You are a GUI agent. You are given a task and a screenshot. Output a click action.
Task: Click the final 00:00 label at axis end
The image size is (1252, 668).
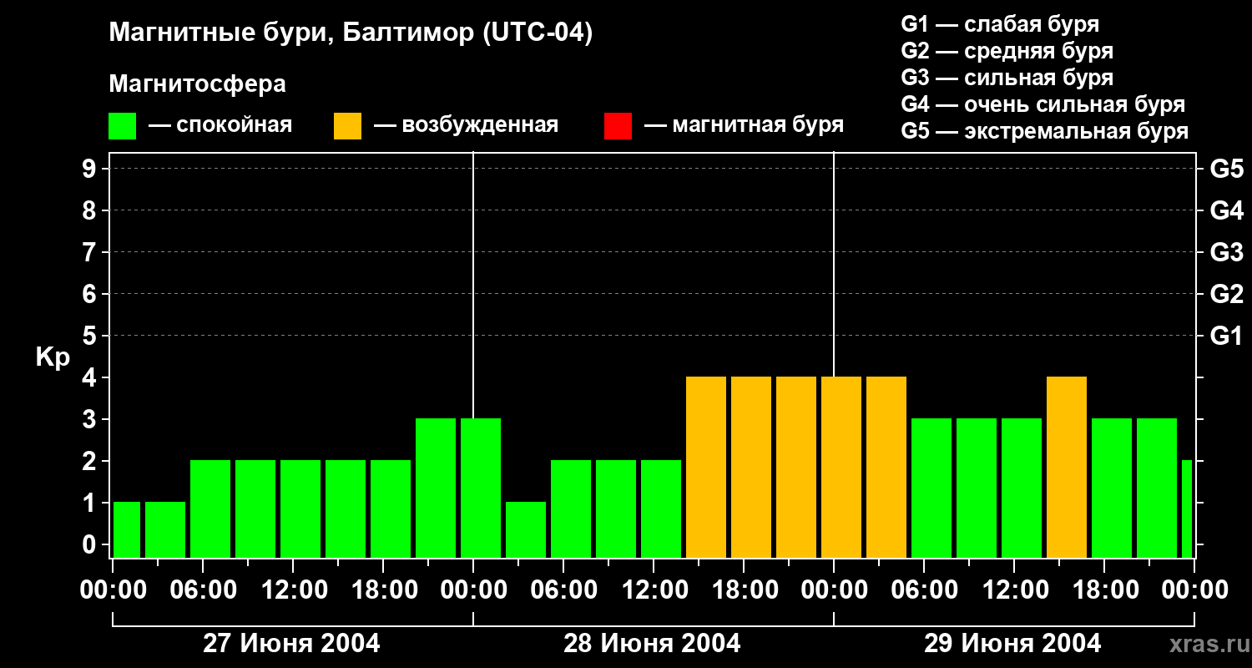coord(1194,590)
